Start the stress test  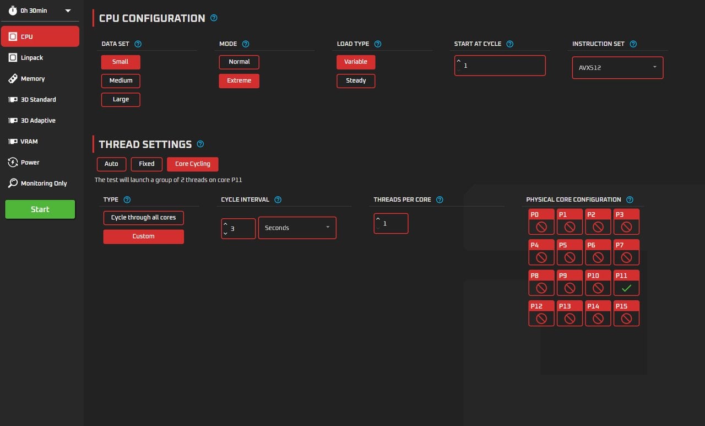[40, 209]
